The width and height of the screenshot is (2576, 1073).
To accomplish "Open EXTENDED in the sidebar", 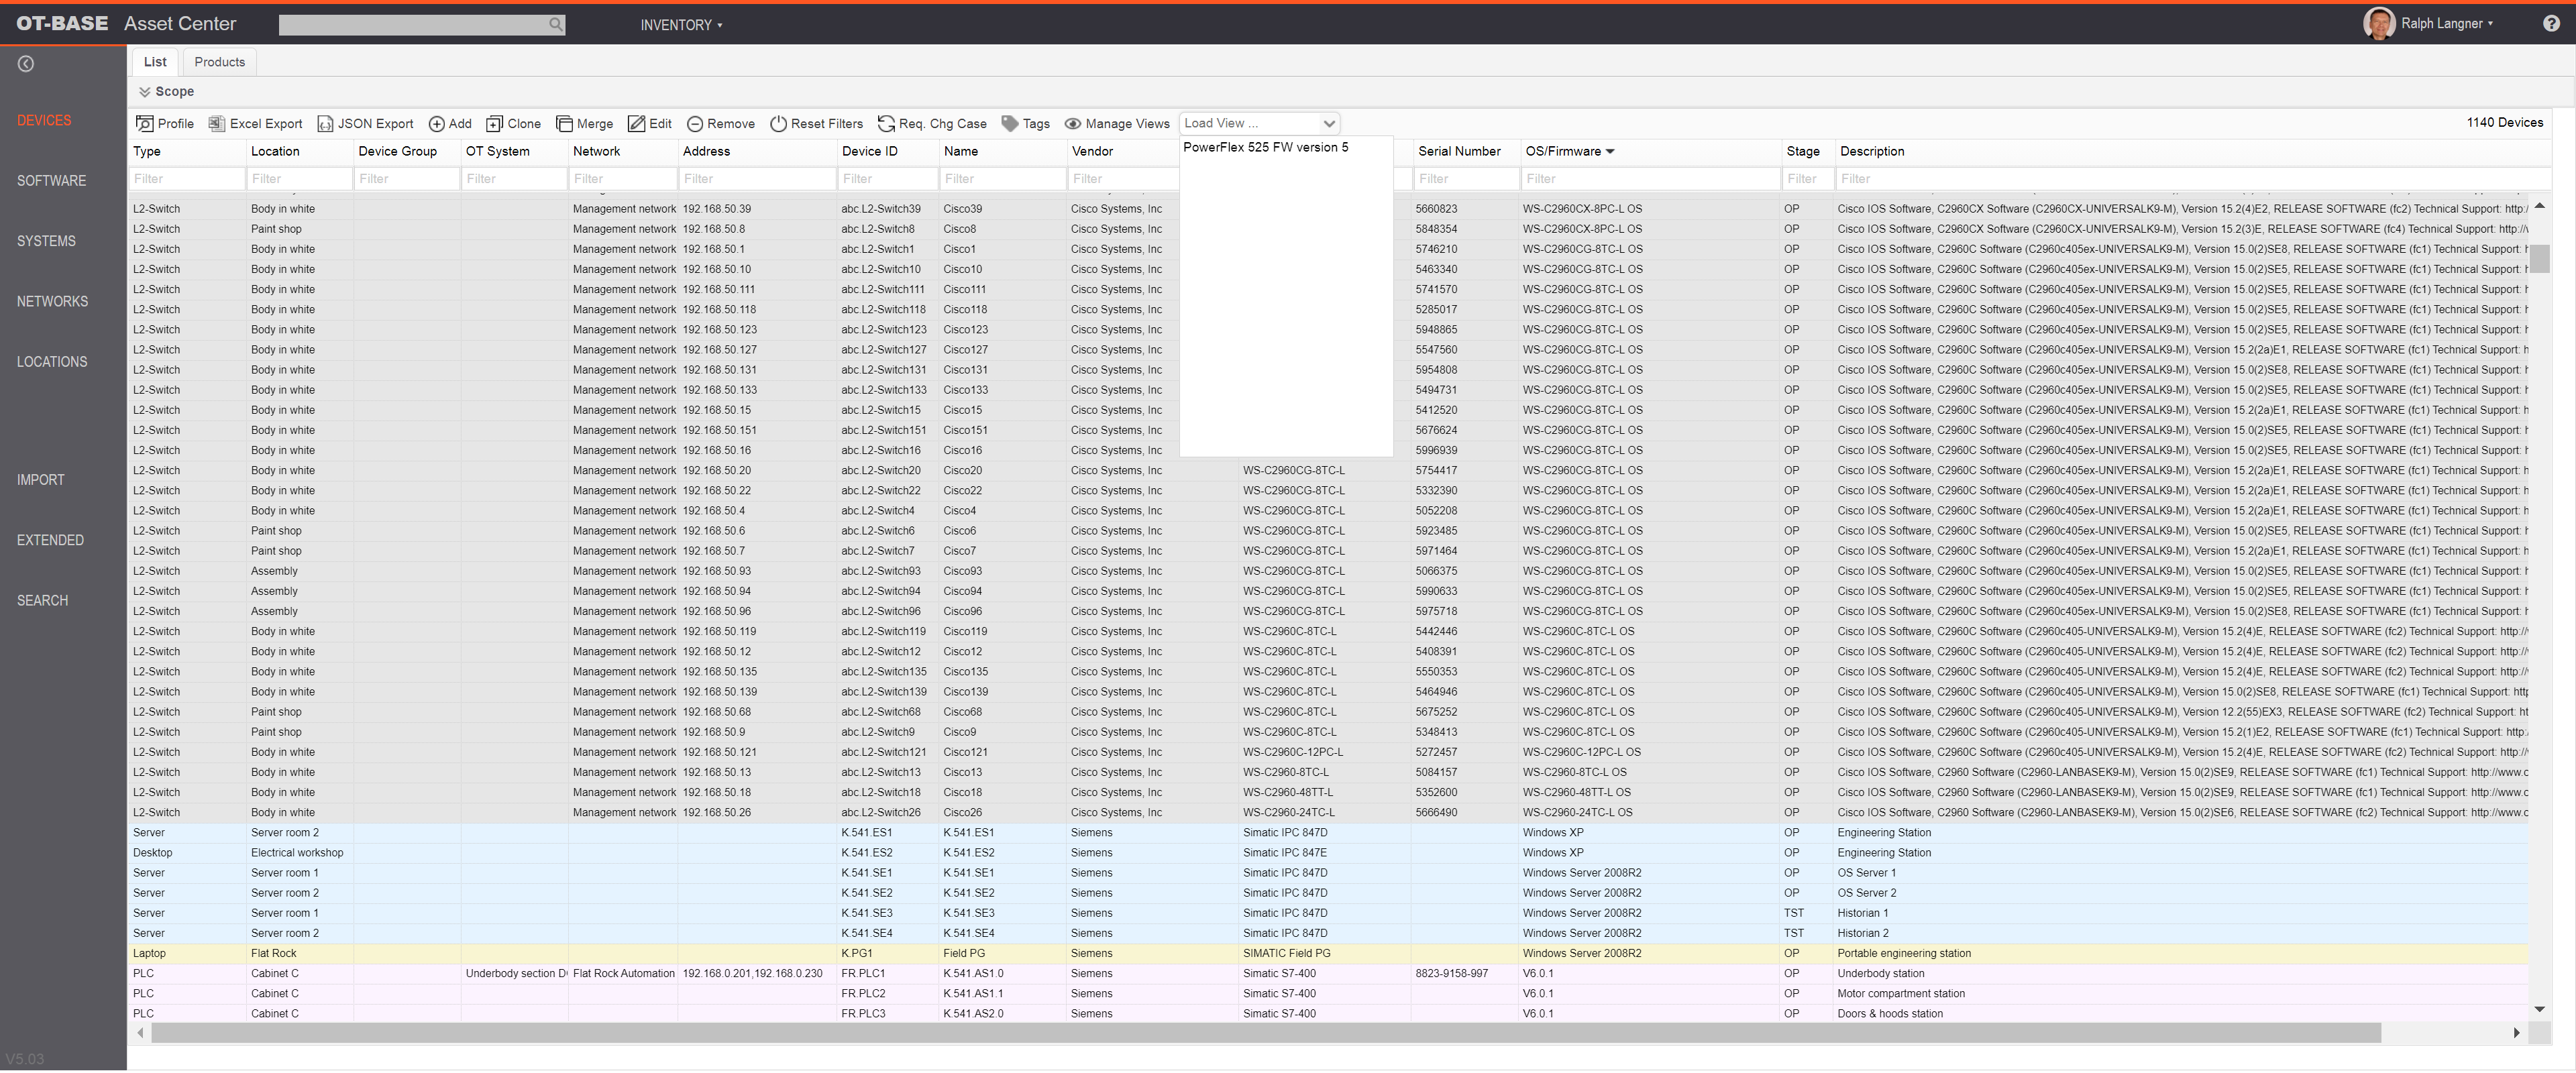I will [50, 540].
